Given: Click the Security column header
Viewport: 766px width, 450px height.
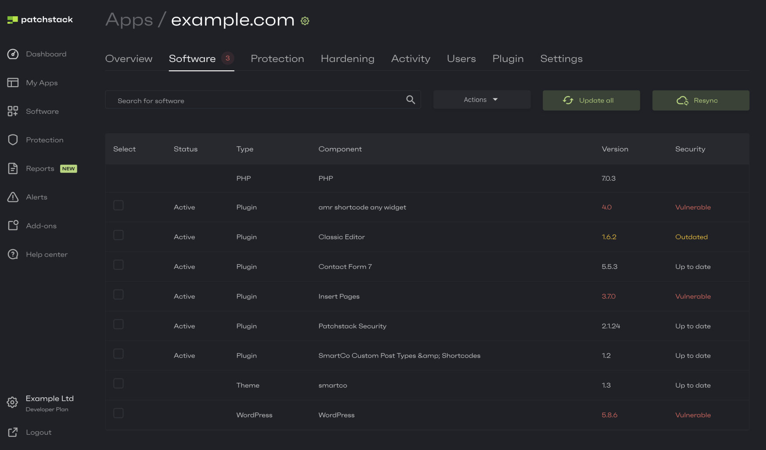Looking at the screenshot, I should tap(690, 149).
